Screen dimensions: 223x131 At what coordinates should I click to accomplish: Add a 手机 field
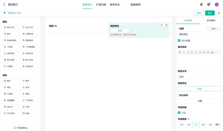[30, 107]
